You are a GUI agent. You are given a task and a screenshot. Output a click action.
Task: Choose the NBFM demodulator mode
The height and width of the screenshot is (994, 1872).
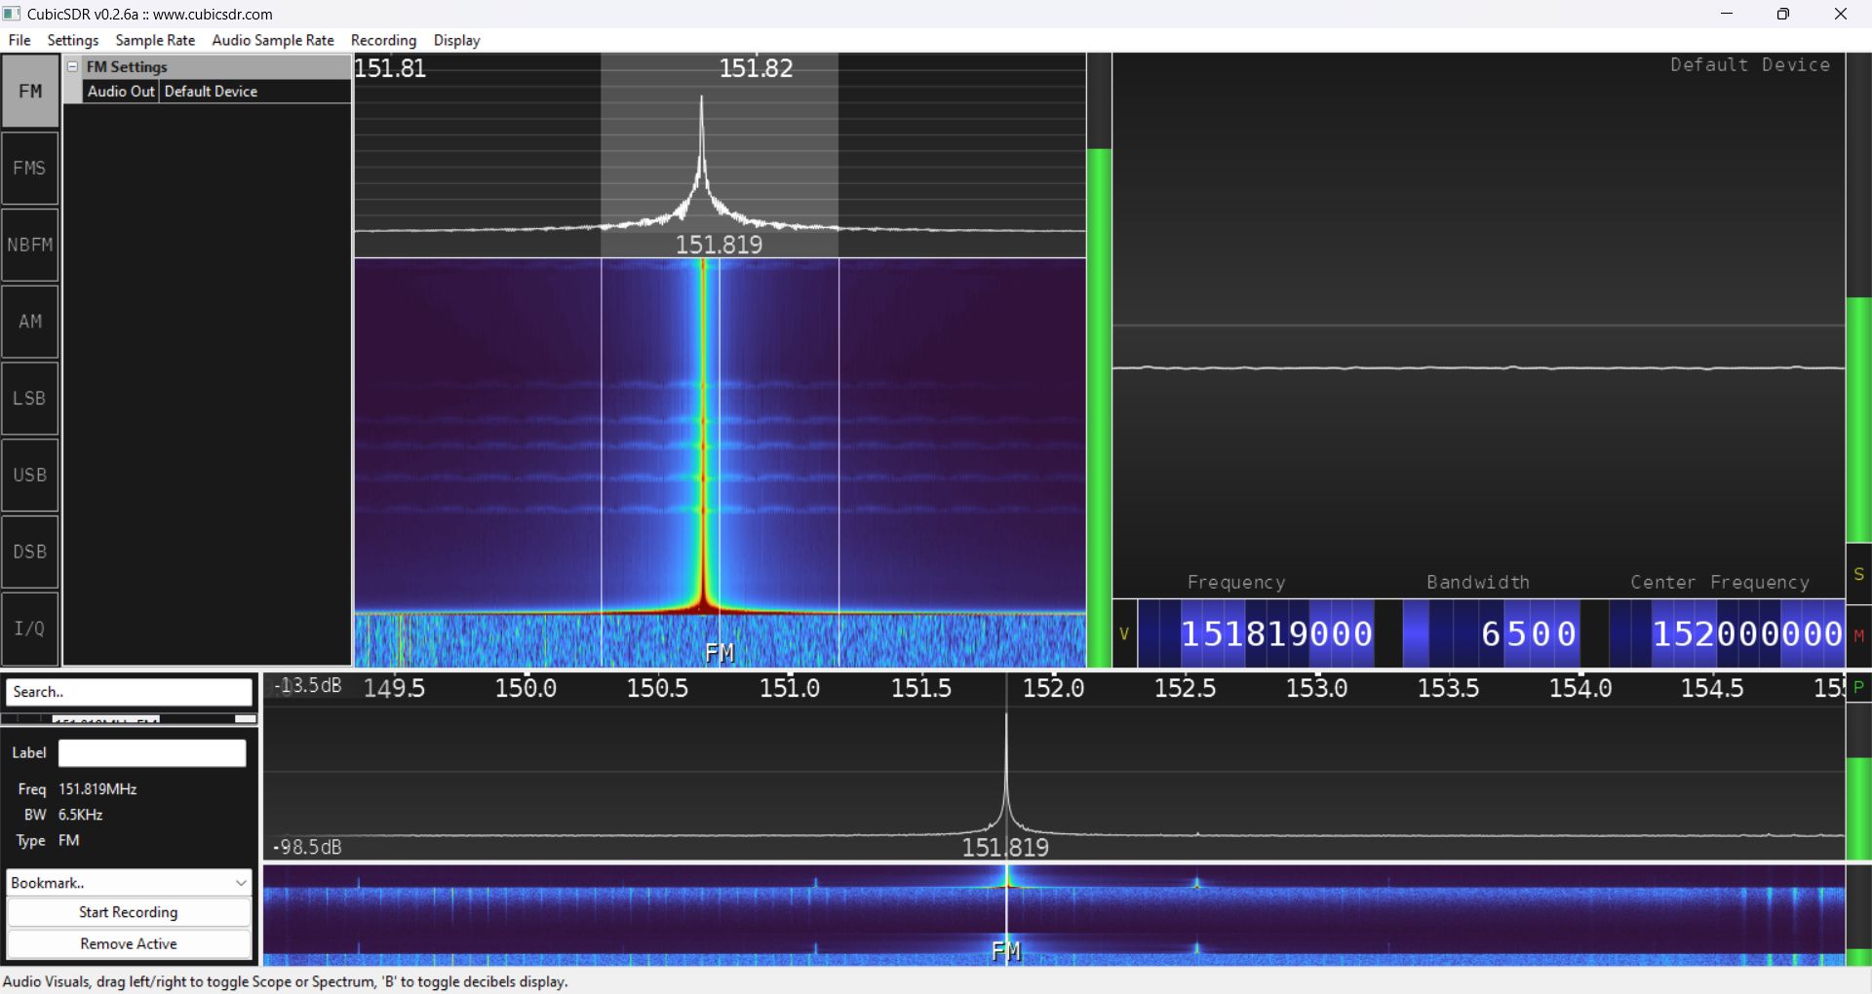point(30,246)
